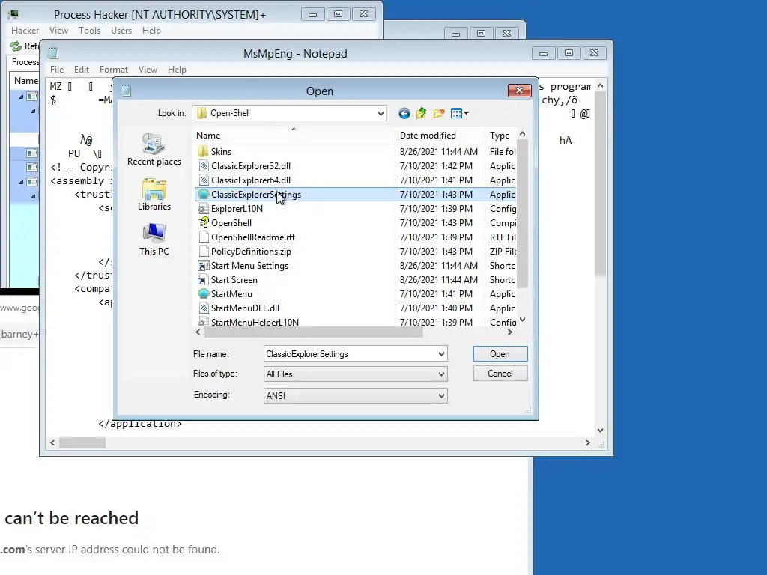Click file list horizontal scrollbar thumb
Image resolution: width=767 pixels, height=575 pixels.
(x=313, y=332)
